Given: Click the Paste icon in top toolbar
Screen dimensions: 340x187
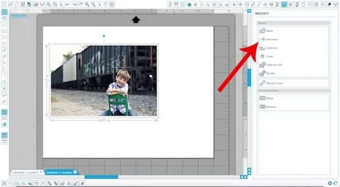Looking at the screenshot, I should coord(55,4).
